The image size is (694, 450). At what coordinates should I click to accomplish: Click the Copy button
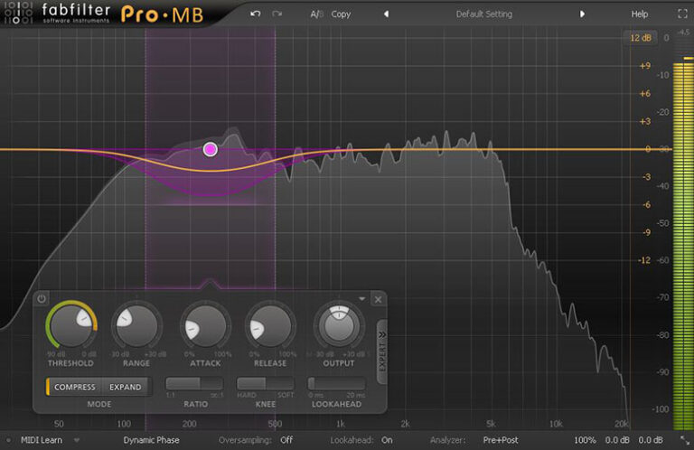tap(341, 14)
